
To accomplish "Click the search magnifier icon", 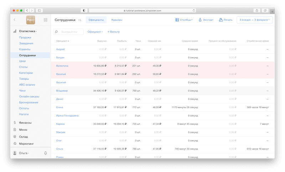I will point(56,32).
